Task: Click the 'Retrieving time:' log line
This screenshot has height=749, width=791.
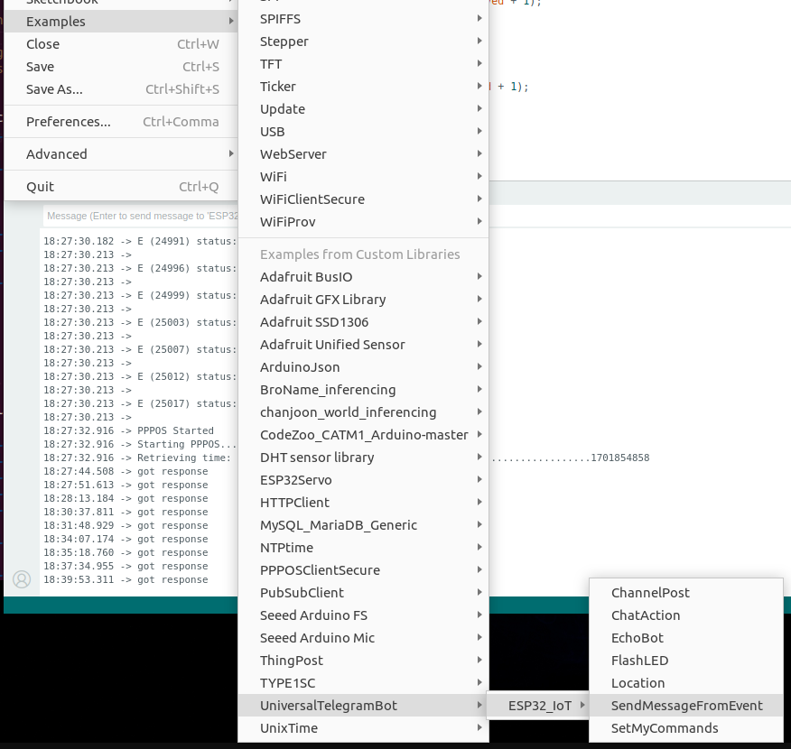Action: coord(137,458)
